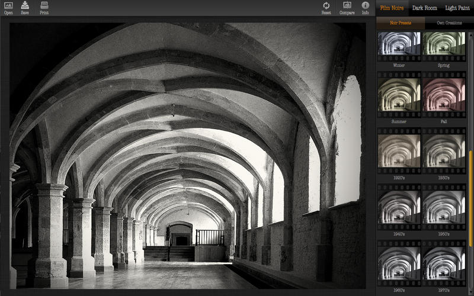474x296 pixels.
Task: Click the Print icon
Action: coord(44,7)
